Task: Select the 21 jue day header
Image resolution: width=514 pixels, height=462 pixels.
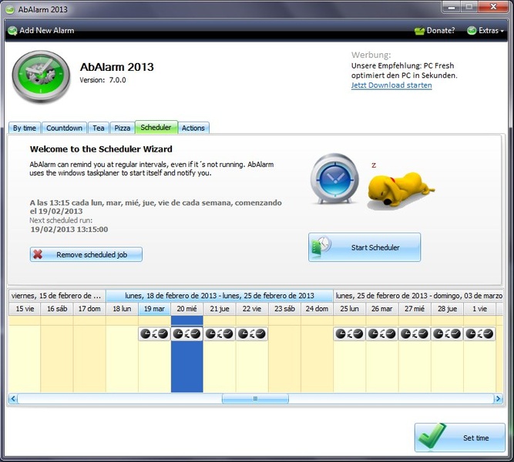Action: pyautogui.click(x=220, y=309)
